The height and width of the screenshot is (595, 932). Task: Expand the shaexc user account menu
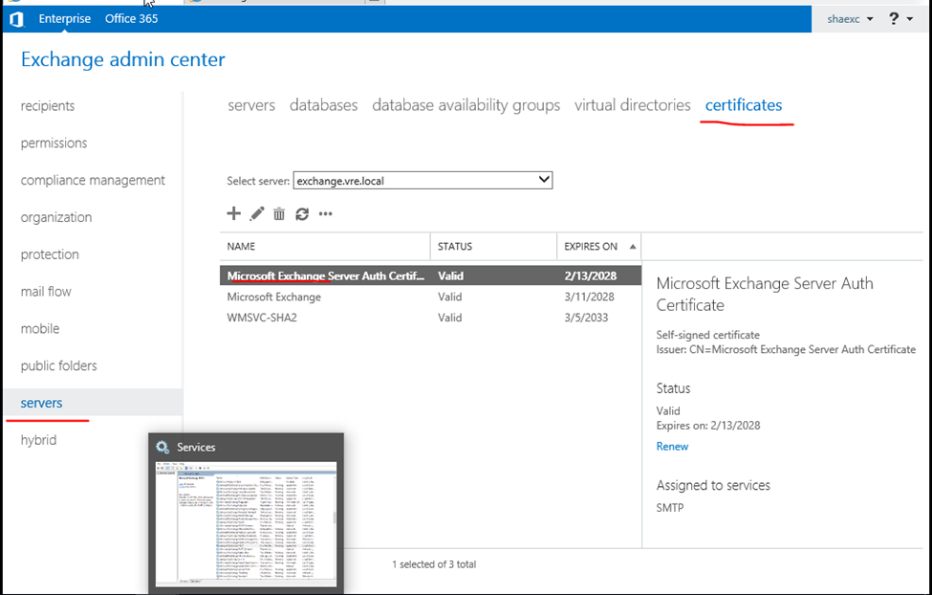coord(850,19)
